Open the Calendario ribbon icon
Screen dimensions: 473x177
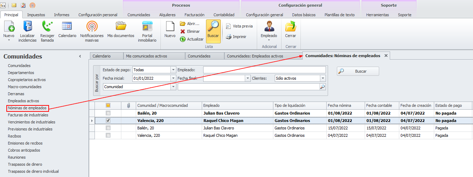67,27
